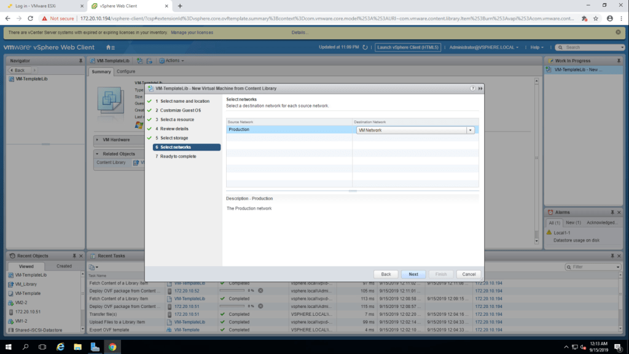
Task: Switch to the Configure tab
Action: 126,71
